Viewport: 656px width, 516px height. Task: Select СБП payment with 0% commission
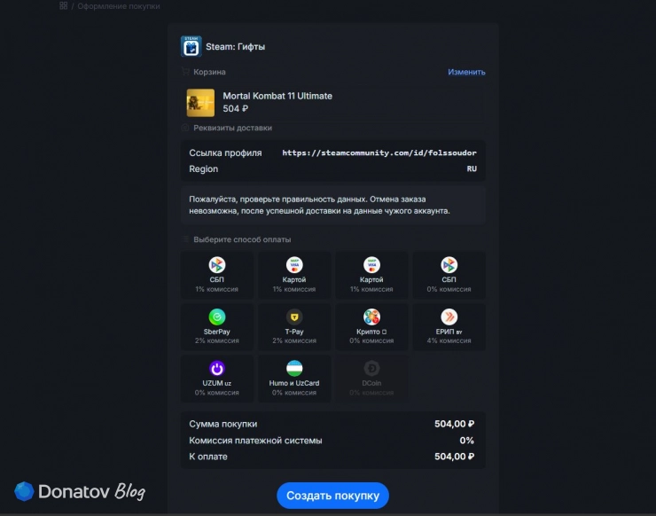(x=449, y=275)
